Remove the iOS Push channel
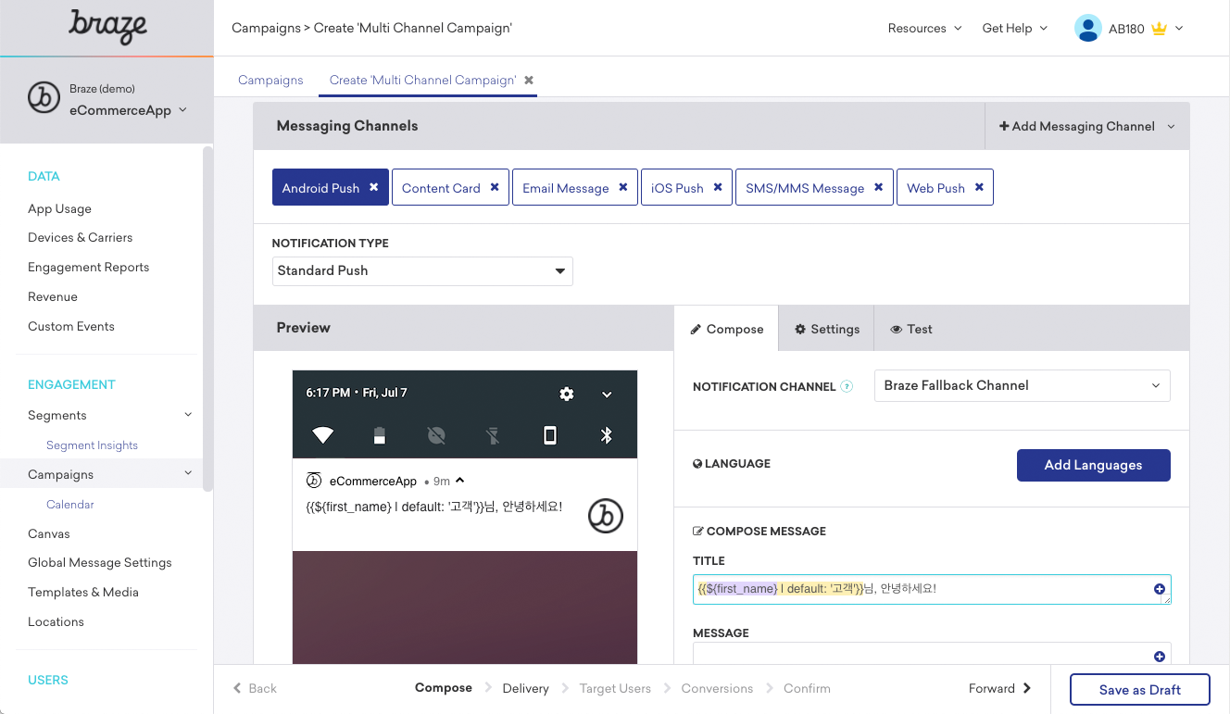 718,187
